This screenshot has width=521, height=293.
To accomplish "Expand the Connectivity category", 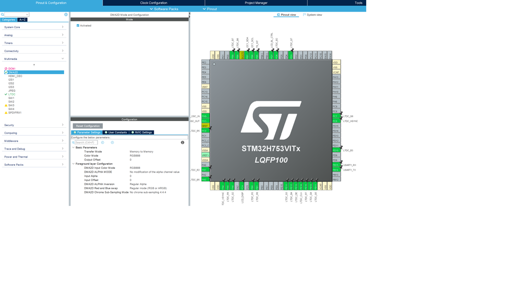I will (33, 51).
